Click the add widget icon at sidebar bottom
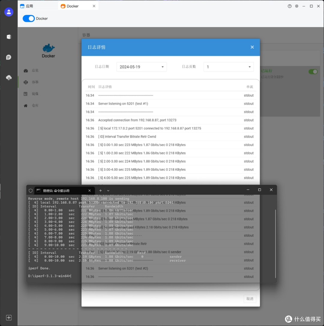 click(x=9, y=318)
